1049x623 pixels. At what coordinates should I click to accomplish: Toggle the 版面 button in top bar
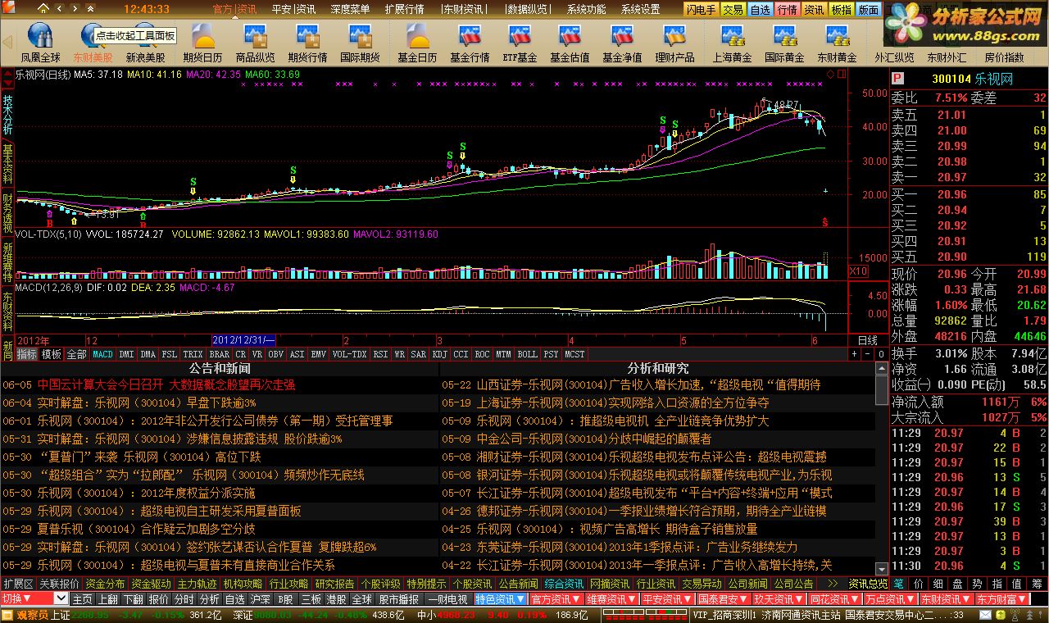click(868, 10)
